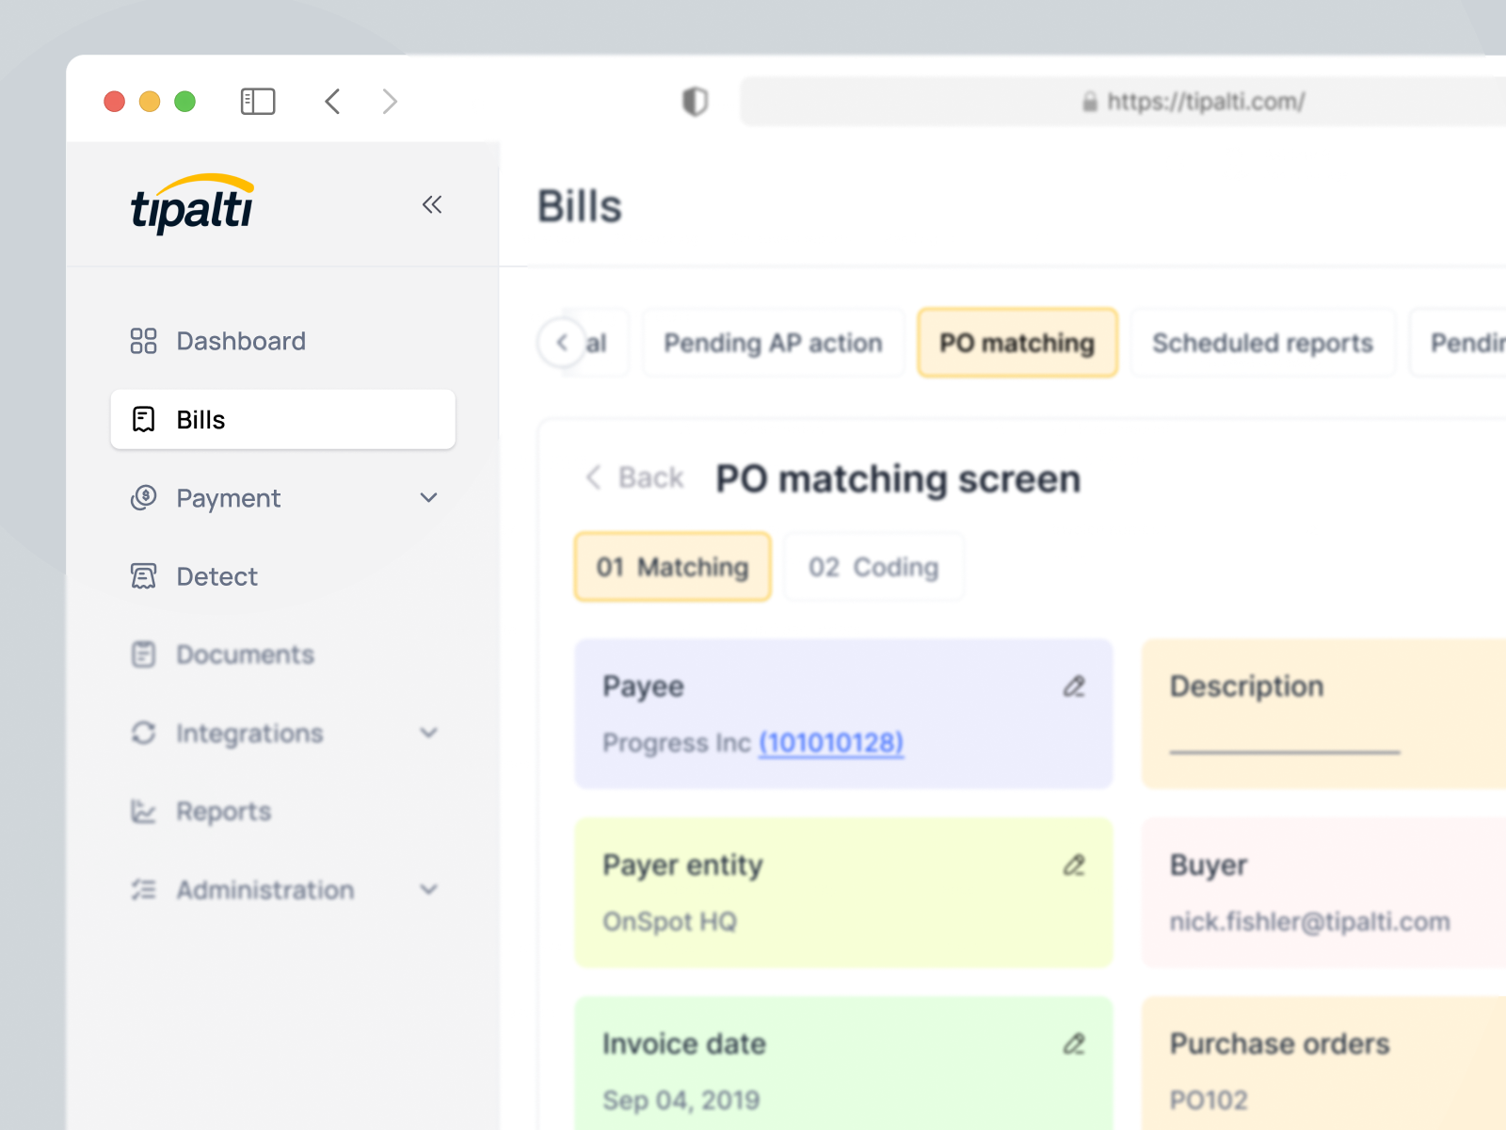Open Dashboard in the sidebar
This screenshot has width=1506, height=1130.
coord(282,341)
